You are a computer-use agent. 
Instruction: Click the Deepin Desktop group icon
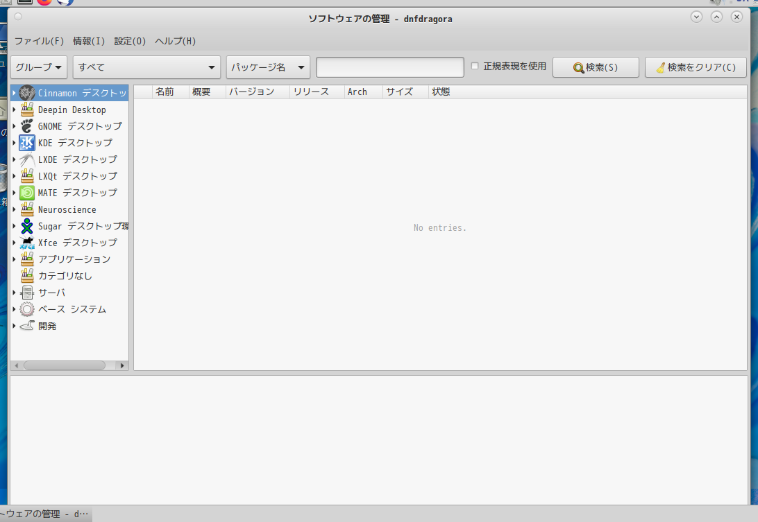pyautogui.click(x=27, y=110)
